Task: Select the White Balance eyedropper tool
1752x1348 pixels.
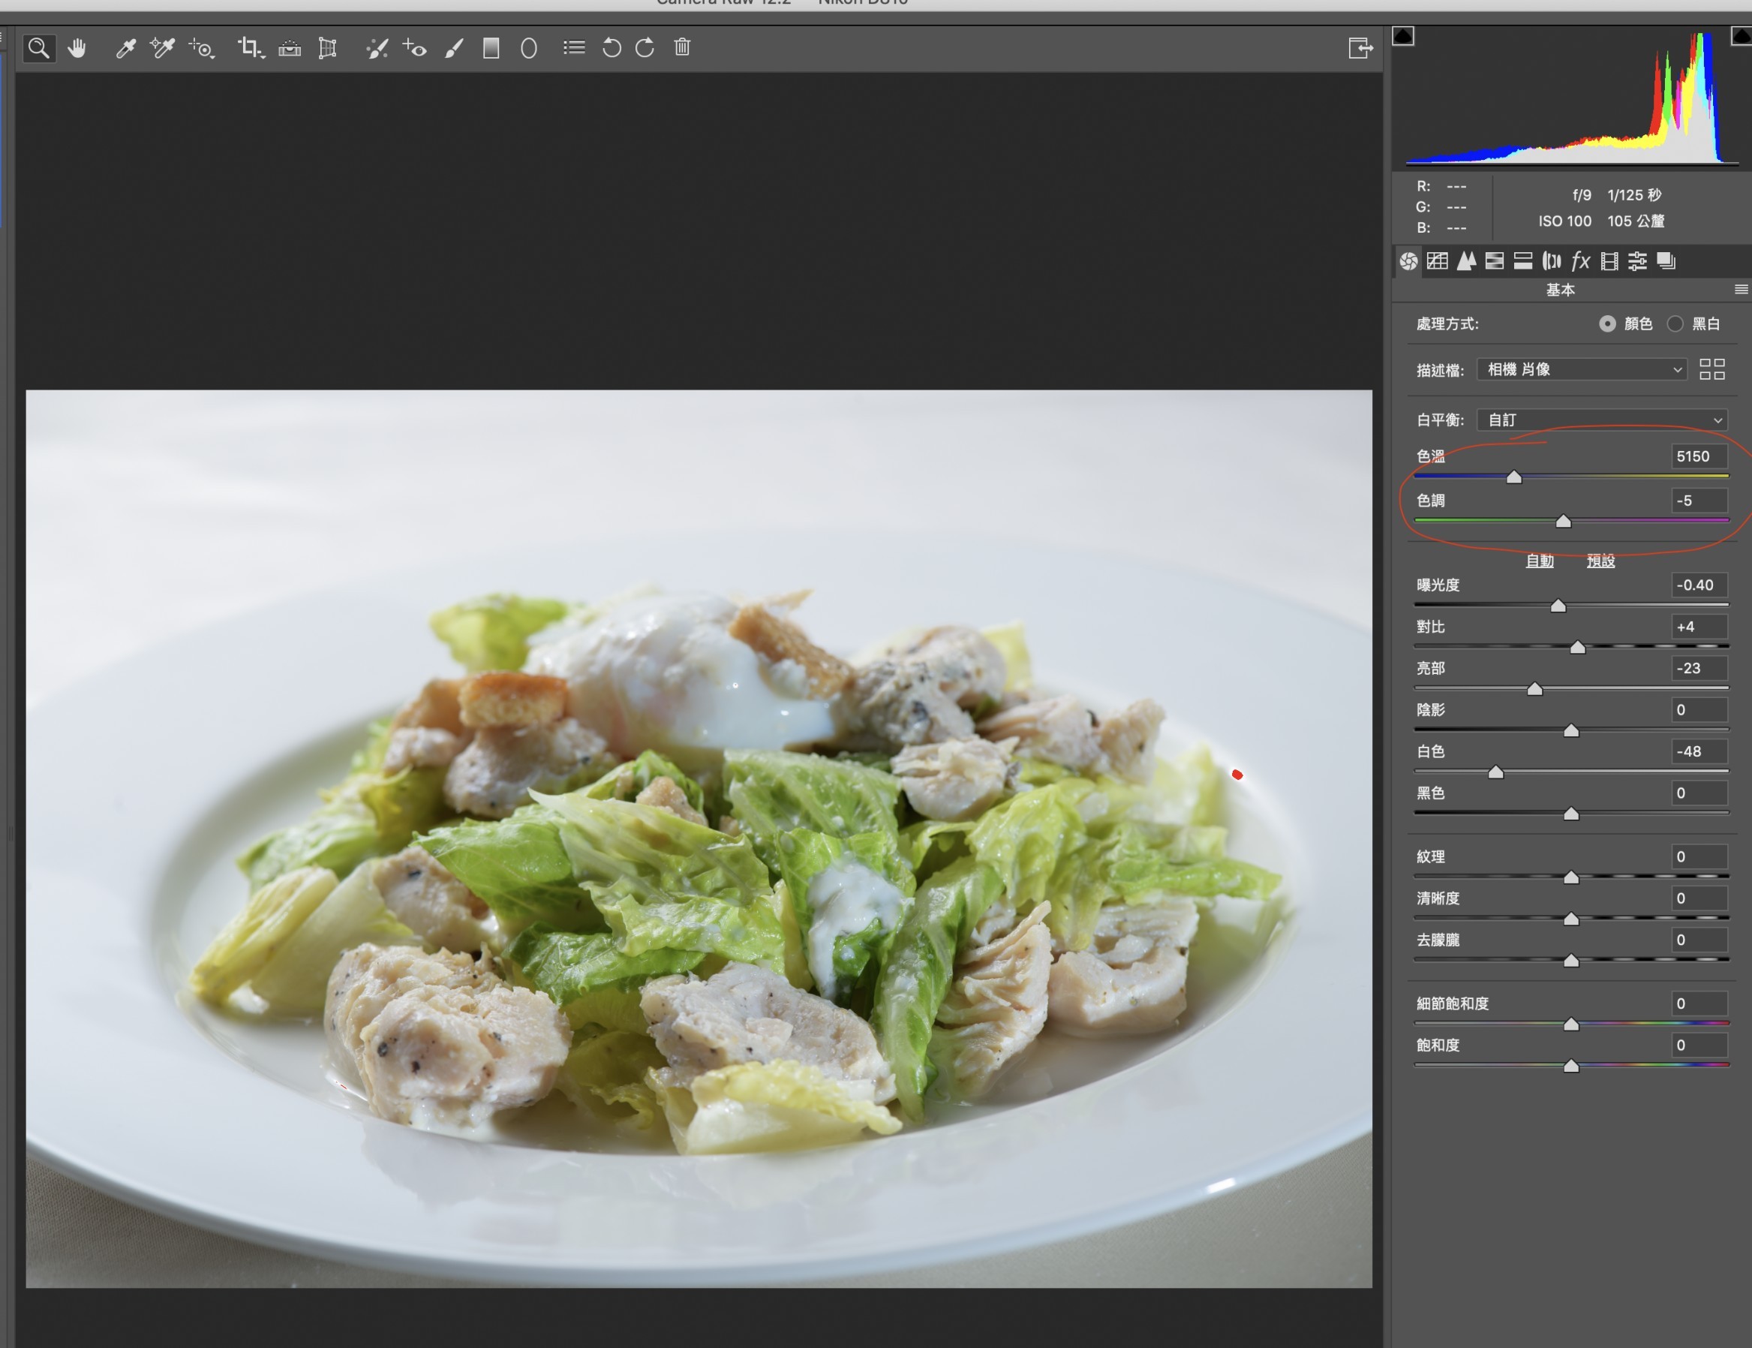Action: (x=126, y=48)
